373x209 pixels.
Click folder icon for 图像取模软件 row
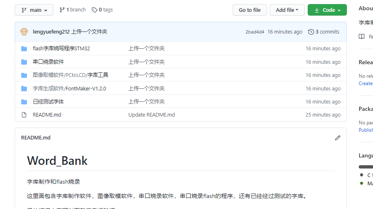pos(24,75)
